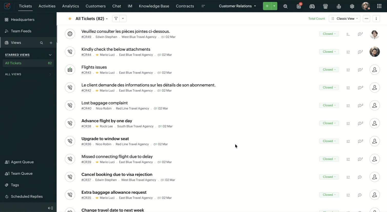This screenshot has width=387, height=212.
Task: Open the All Tickets (82) view dropdown
Action: (92, 19)
